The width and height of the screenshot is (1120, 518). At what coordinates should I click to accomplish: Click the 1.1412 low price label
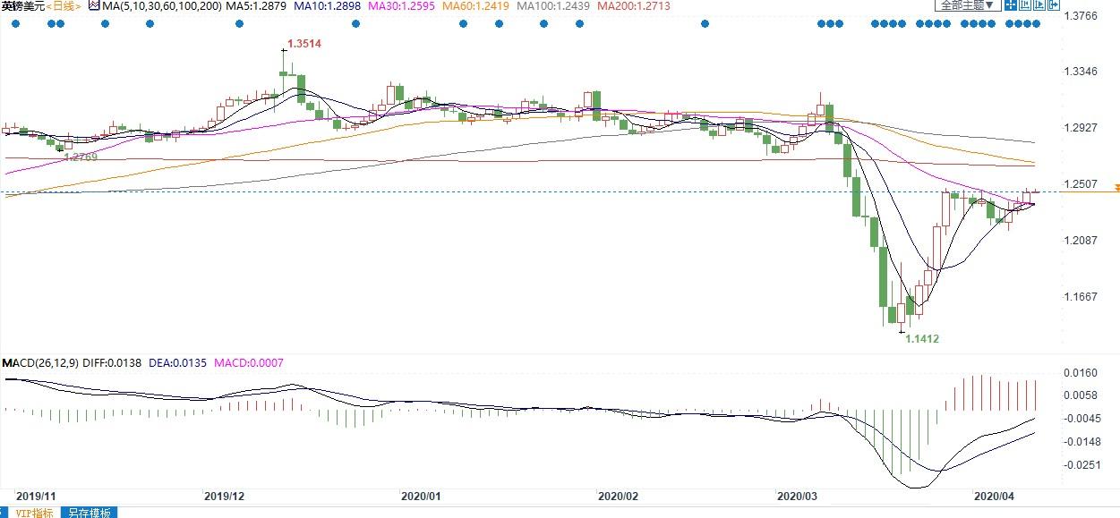[x=921, y=339]
